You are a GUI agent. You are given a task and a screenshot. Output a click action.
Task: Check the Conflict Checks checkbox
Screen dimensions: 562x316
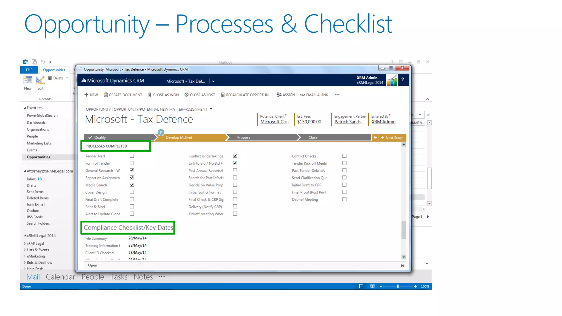[x=344, y=156]
